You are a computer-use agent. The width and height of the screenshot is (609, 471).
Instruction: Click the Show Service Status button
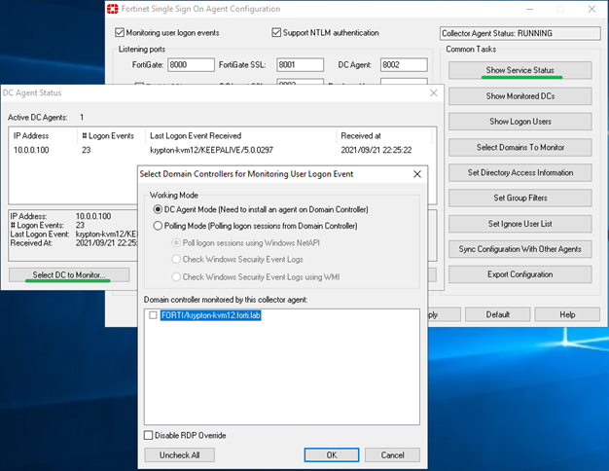coord(519,71)
